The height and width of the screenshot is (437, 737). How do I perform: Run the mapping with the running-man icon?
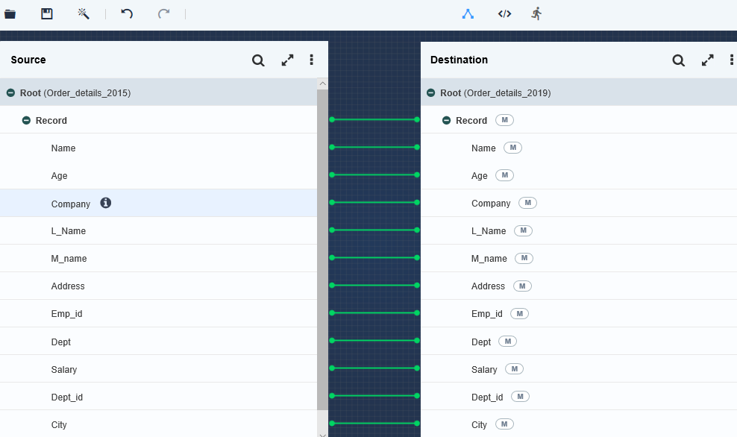[x=536, y=13]
